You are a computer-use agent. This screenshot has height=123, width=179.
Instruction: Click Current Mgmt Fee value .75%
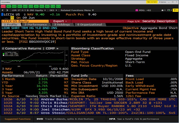[173, 89]
